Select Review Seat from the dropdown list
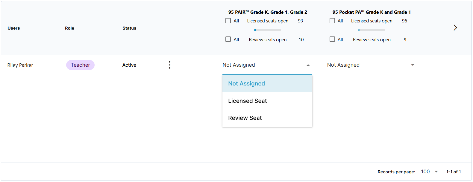The width and height of the screenshot is (473, 182). (x=267, y=118)
